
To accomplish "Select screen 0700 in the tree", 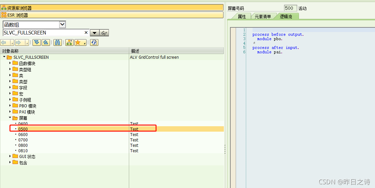I will click(x=23, y=140).
